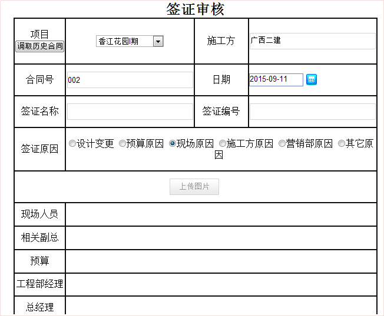Screen dimensions: 384x316
Task: Click the 上传图片 upload button
Action: (194, 187)
